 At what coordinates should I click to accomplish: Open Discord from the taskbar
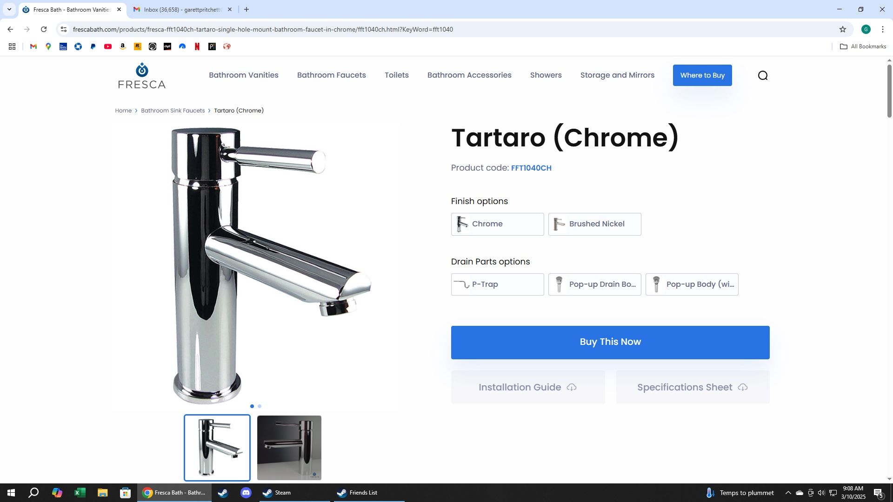tap(246, 493)
